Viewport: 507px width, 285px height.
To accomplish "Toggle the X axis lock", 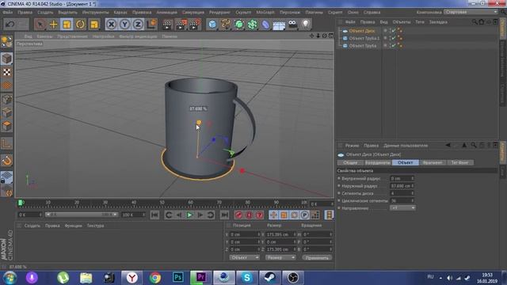I will 111,25.
